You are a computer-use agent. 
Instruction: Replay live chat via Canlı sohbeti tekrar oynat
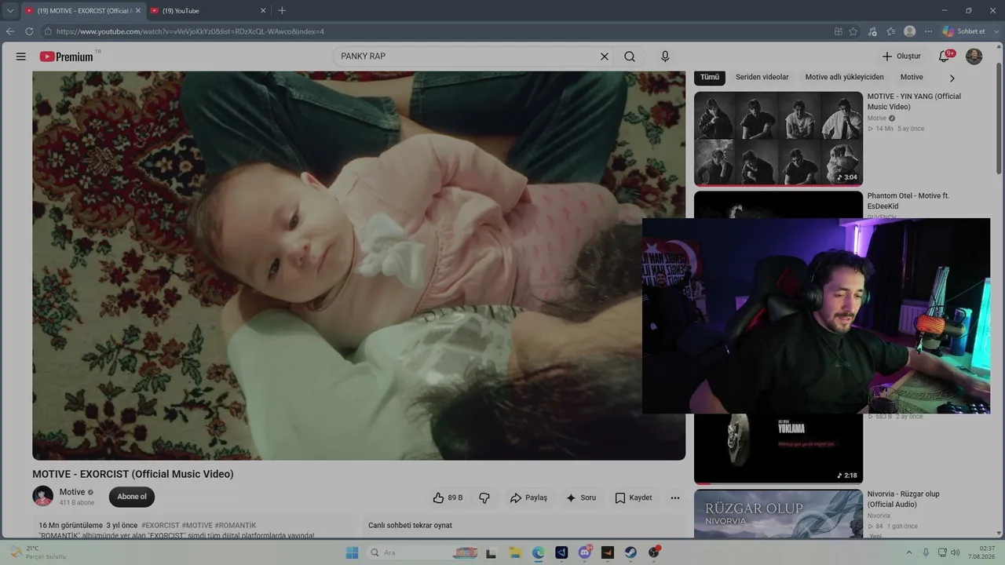pos(410,525)
